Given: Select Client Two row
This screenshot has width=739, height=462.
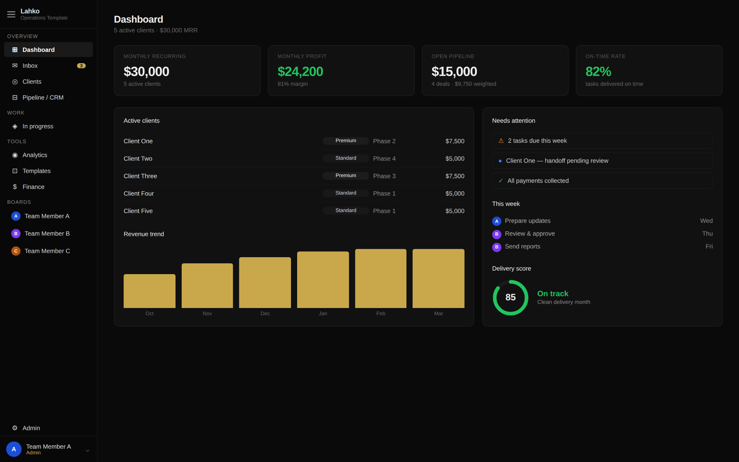Looking at the screenshot, I should point(294,159).
